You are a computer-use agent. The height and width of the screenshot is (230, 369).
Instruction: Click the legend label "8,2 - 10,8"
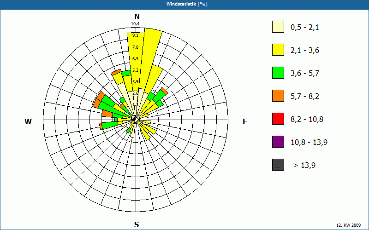[x=307, y=120]
